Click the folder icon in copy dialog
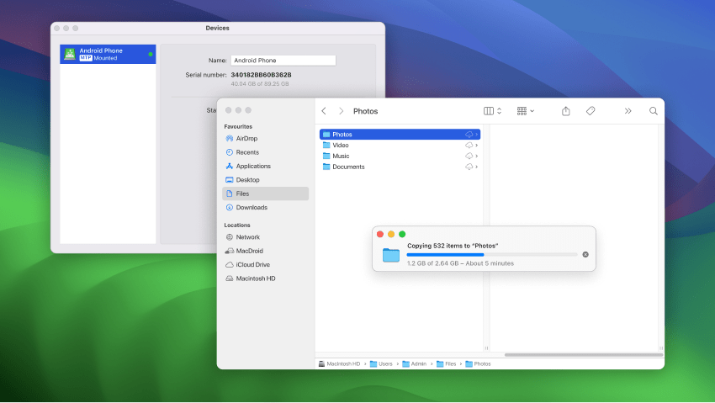The height and width of the screenshot is (403, 715). click(x=391, y=255)
